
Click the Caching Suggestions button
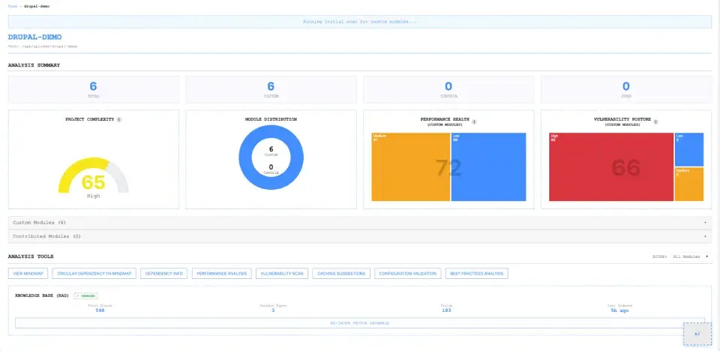point(341,273)
